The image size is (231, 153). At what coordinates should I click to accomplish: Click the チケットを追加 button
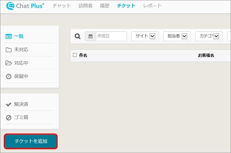(x=31, y=141)
